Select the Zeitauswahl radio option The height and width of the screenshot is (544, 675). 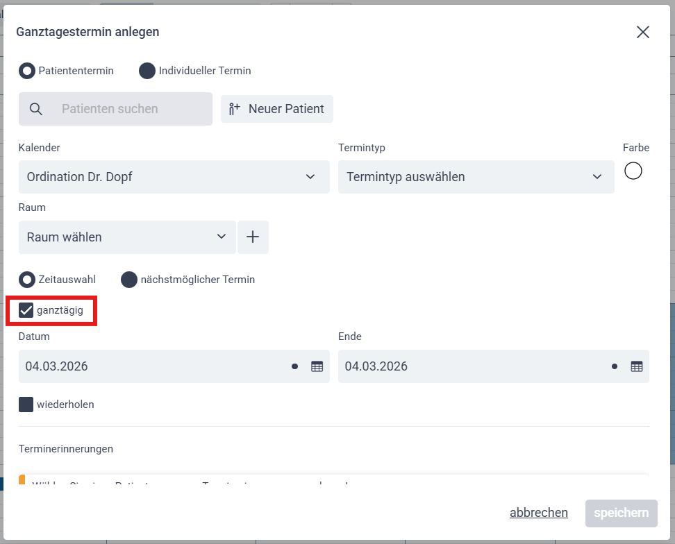click(27, 280)
